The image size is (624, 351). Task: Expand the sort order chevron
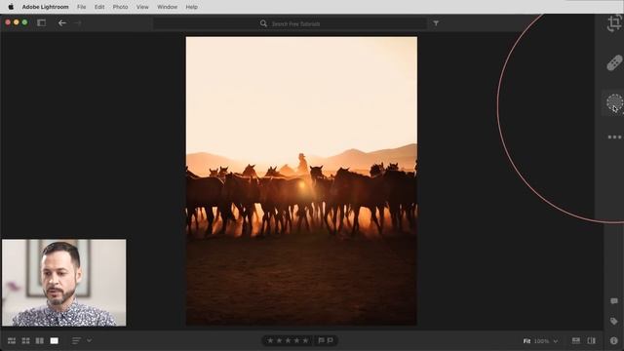[89, 340]
